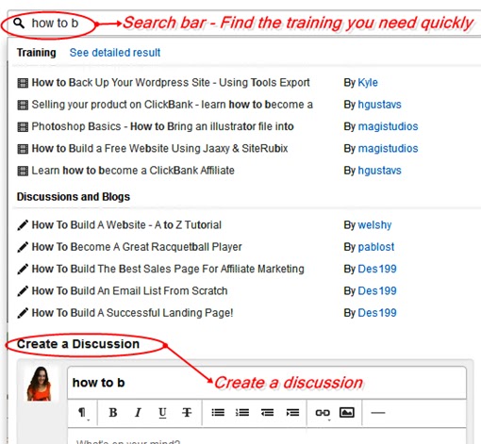Open 'How to Build a Free Website Using Jaaxy' result
The image size is (481, 444).
[x=159, y=149]
